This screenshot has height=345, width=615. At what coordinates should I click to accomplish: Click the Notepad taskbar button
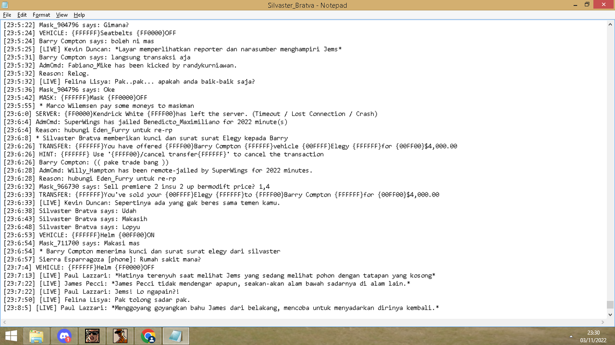[176, 336]
